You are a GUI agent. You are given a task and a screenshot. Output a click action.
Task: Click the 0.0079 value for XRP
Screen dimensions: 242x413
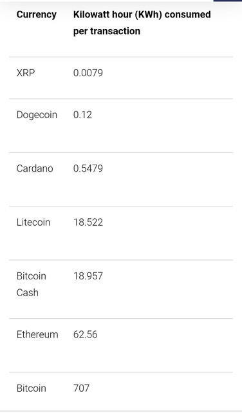[x=88, y=73]
